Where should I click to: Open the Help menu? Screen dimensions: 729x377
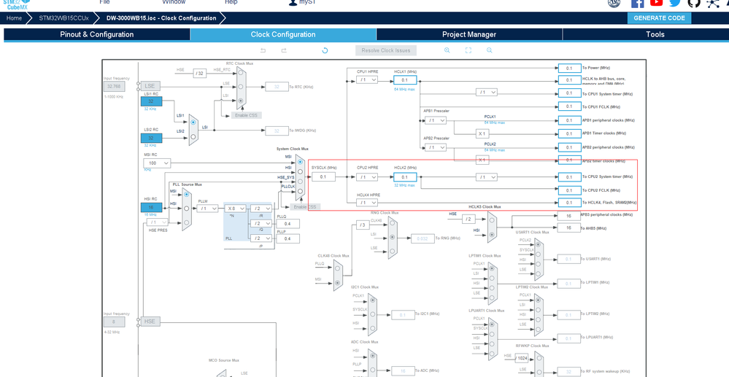(x=231, y=2)
